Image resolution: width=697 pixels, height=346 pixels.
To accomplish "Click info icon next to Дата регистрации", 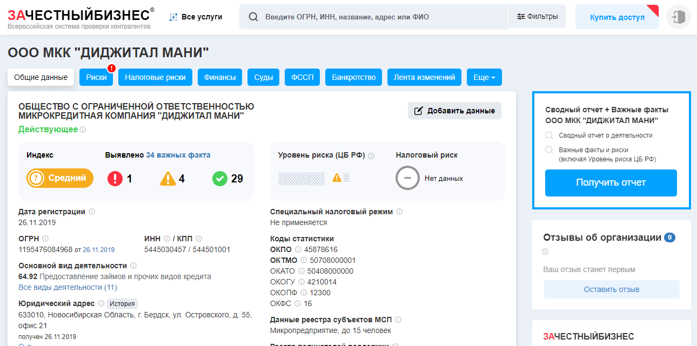I will [92, 212].
